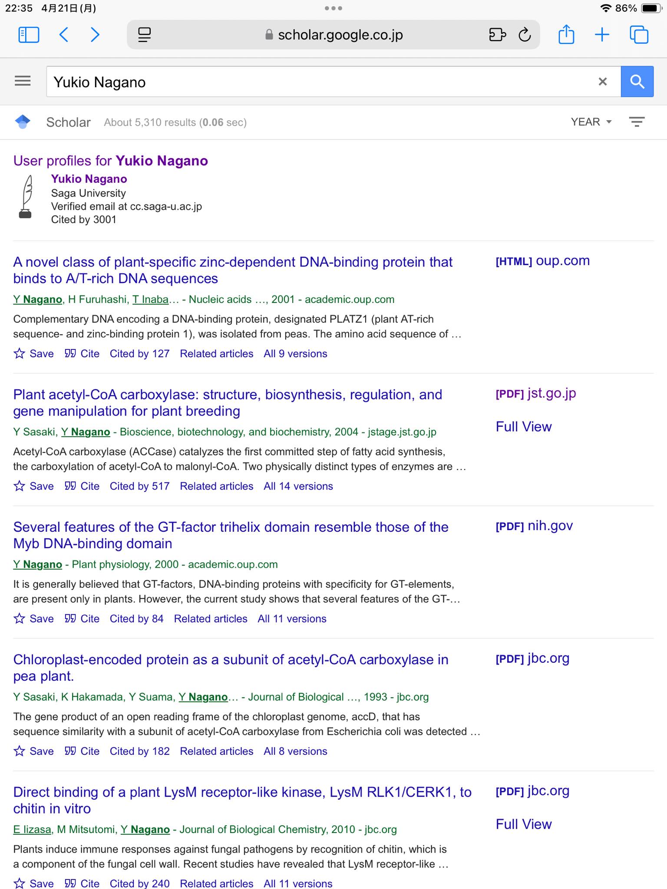Click the Google Scholar logo
667x889 pixels.
[23, 122]
